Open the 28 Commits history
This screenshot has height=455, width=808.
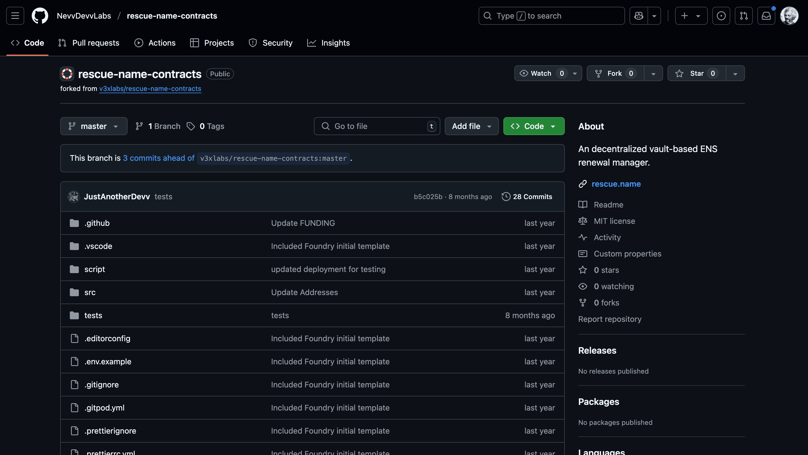tap(527, 197)
